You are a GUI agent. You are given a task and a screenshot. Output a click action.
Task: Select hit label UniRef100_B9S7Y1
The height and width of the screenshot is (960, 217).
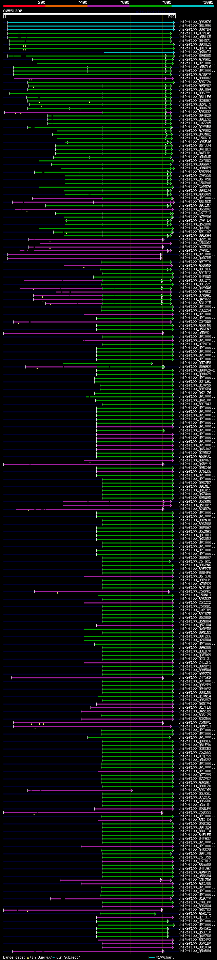(195, 93)
